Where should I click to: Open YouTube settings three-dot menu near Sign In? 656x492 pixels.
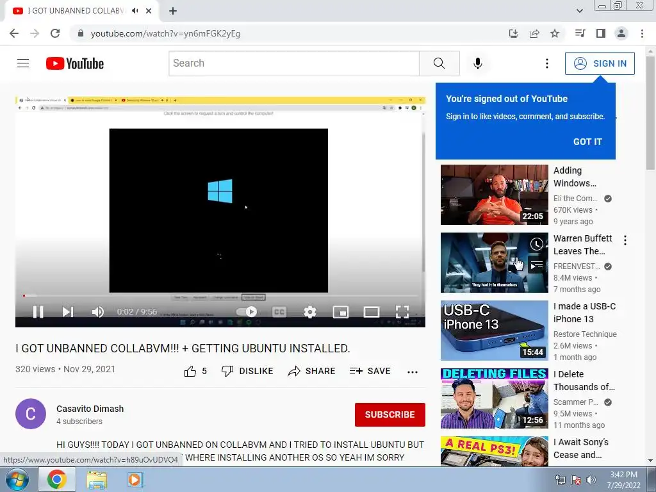[547, 63]
